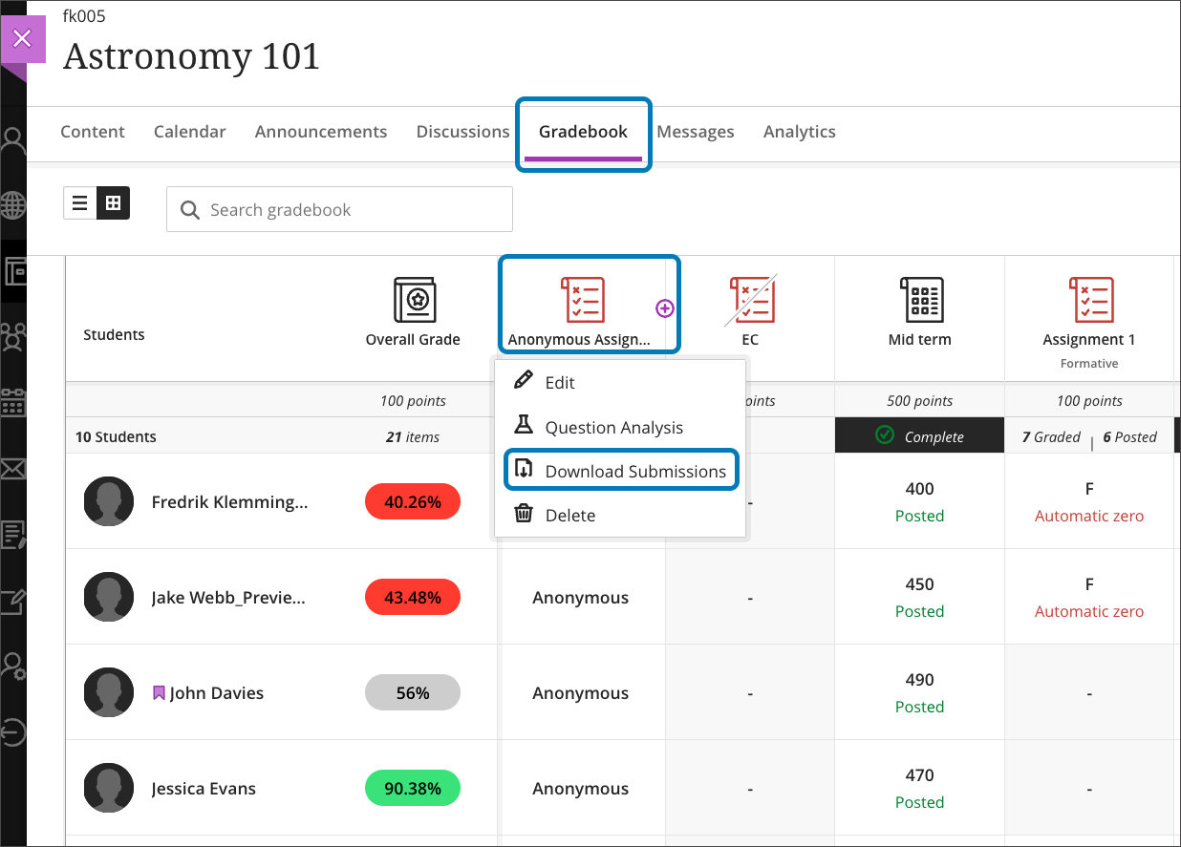Open the Overall Grade column icon

point(414,300)
